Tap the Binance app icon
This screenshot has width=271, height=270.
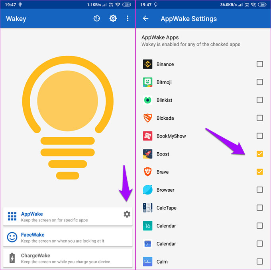[x=147, y=64]
